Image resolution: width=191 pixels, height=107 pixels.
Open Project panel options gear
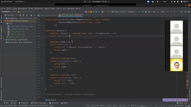click(31, 15)
